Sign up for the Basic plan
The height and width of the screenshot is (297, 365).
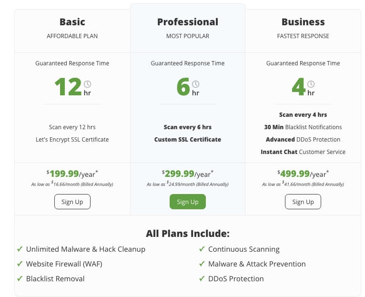[72, 202]
